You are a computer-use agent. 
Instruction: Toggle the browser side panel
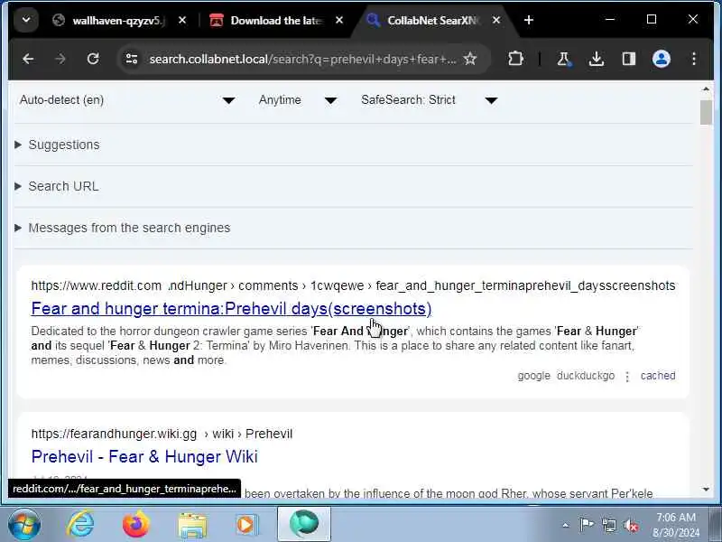[x=629, y=59]
